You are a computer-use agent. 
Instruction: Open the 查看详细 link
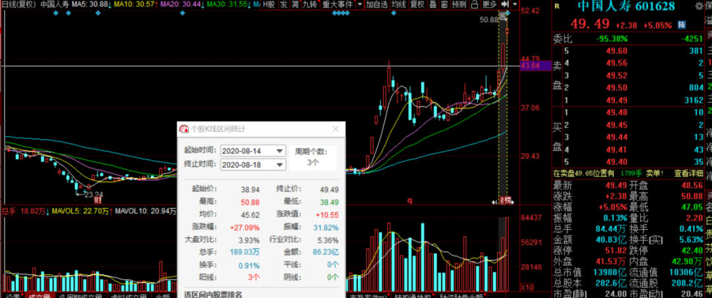(x=688, y=173)
